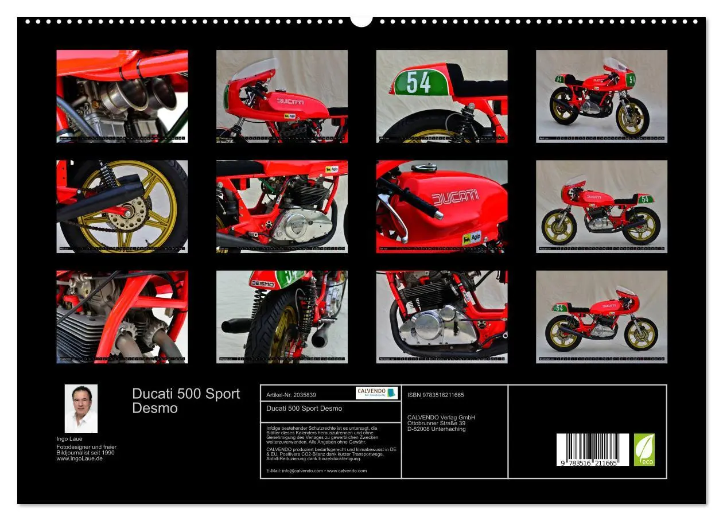Click the info@calvendo.com email line
The width and height of the screenshot is (723, 521).
coord(317,471)
